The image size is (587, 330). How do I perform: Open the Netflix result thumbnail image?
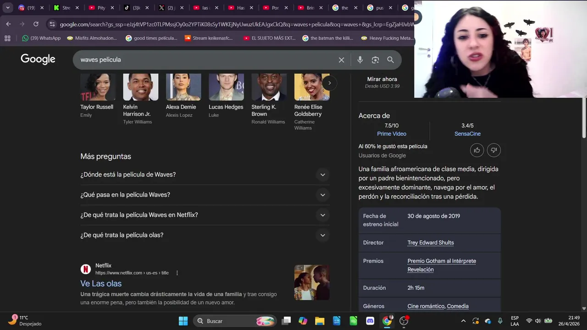pyautogui.click(x=312, y=282)
